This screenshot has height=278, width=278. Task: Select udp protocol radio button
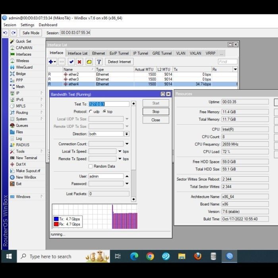coord(91,112)
